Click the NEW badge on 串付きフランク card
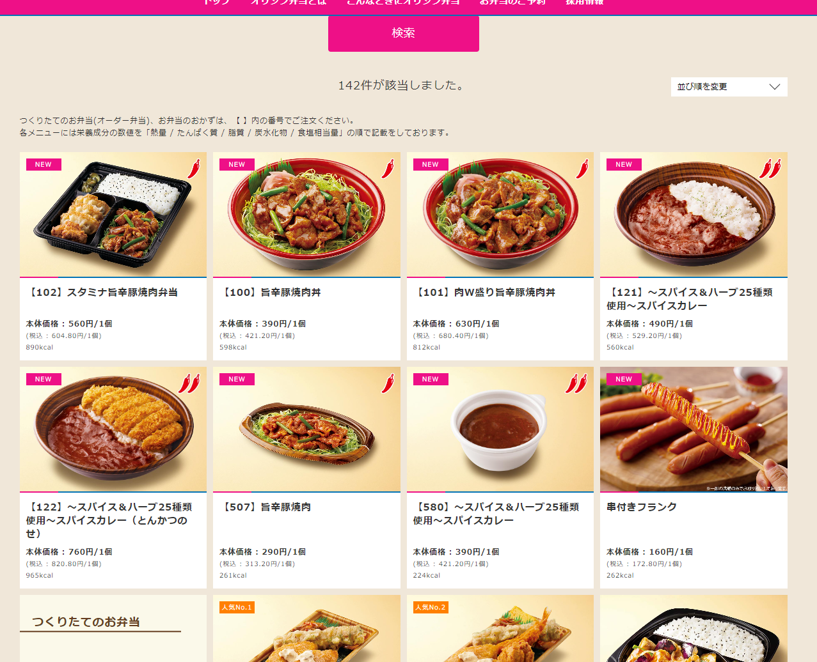 click(624, 379)
